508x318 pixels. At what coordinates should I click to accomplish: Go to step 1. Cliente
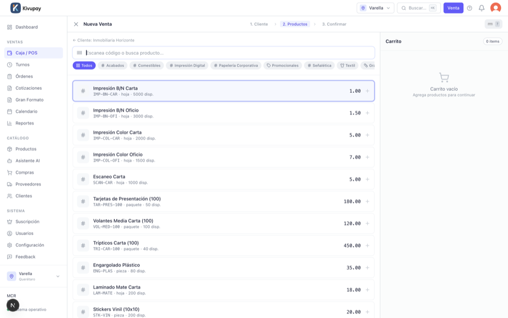pyautogui.click(x=259, y=24)
